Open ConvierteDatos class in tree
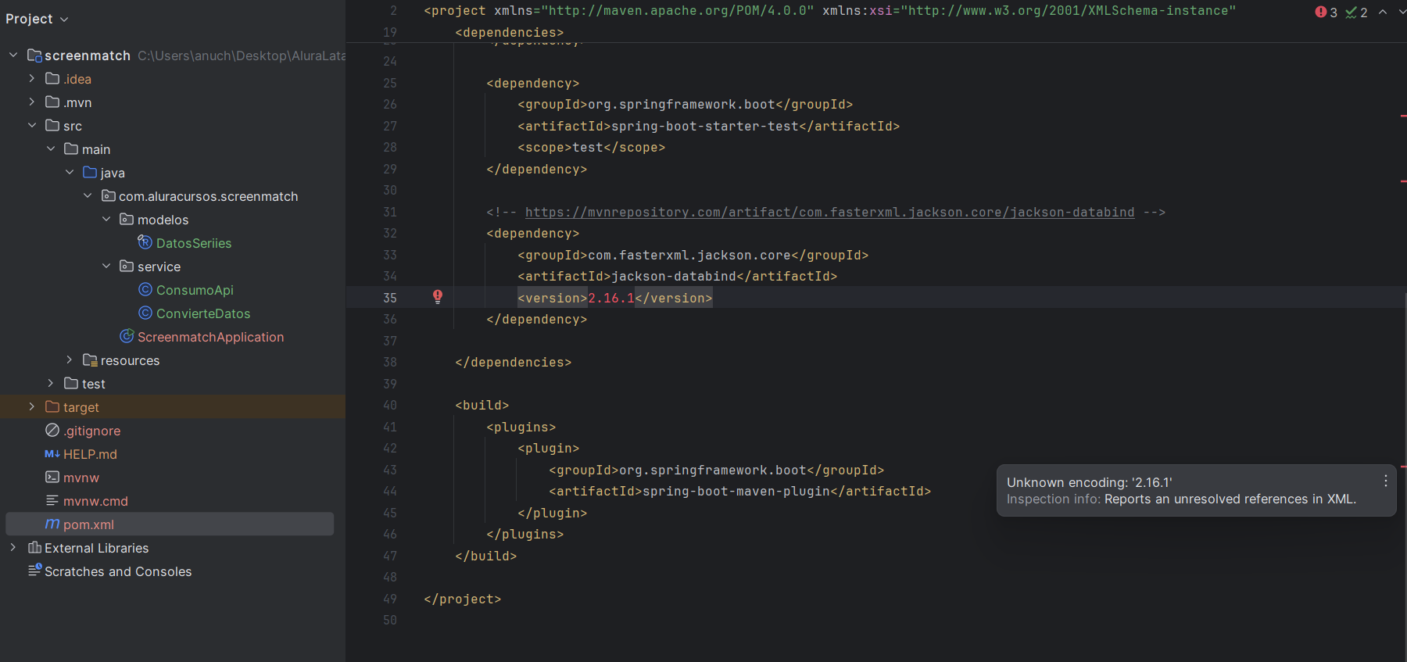Screen dimensions: 1407x662 coord(203,313)
